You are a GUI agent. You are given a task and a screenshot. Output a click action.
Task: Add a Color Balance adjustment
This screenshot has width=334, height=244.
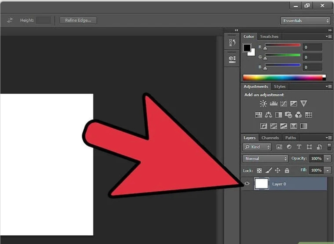coord(269,115)
